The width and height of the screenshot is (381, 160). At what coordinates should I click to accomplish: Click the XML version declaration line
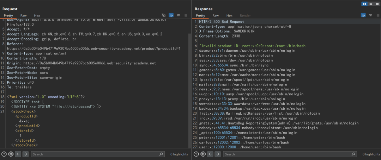(x=46, y=97)
